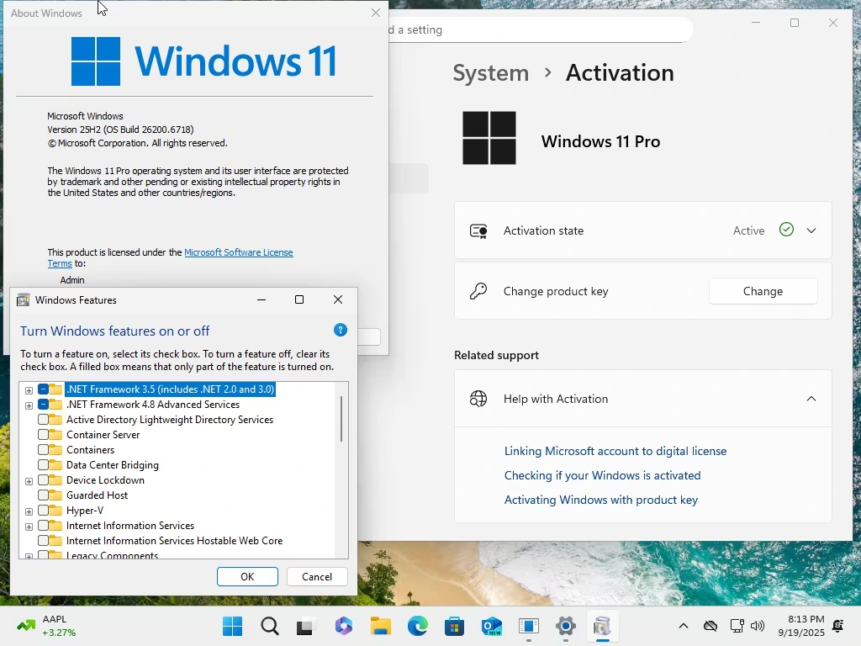Go to System in the breadcrumb
This screenshot has height=646, width=861.
tap(491, 73)
